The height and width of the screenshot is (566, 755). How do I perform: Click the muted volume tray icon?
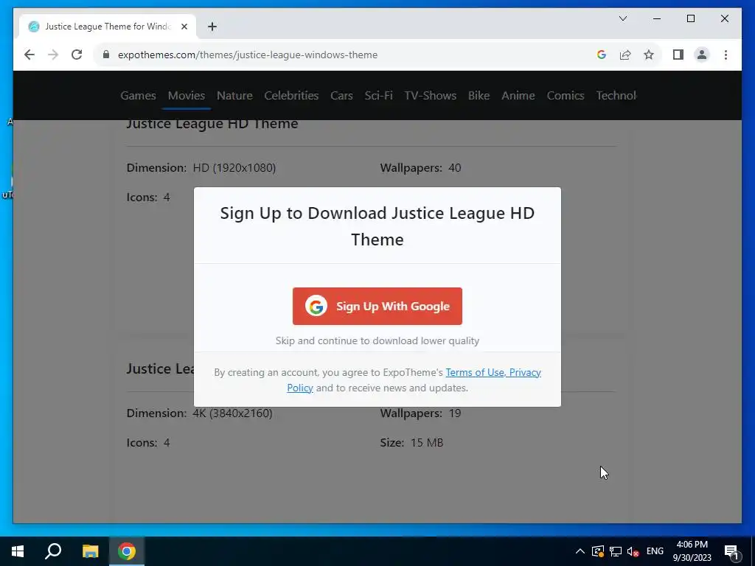point(633,551)
